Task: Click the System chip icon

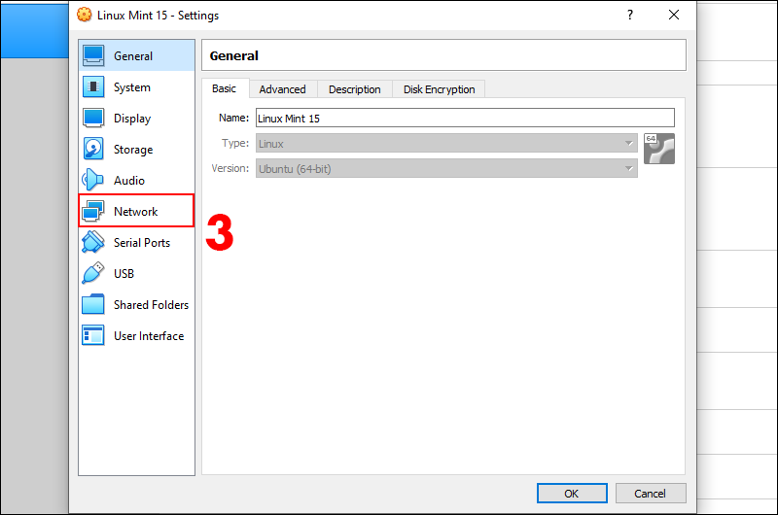Action: pyautogui.click(x=93, y=86)
